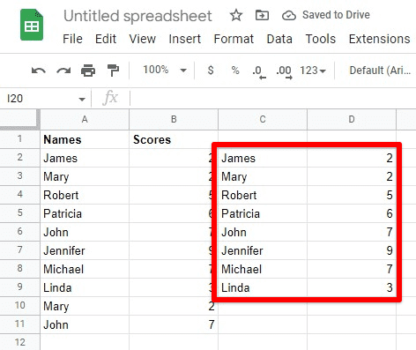Open the Insert menu
The image size is (416, 350).
coord(185,39)
